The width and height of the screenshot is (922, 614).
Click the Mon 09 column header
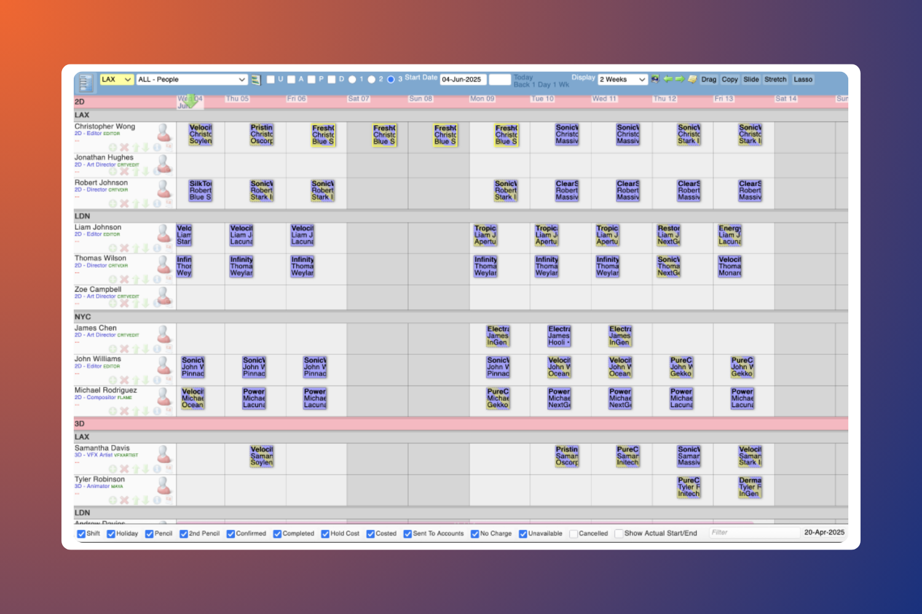click(482, 98)
